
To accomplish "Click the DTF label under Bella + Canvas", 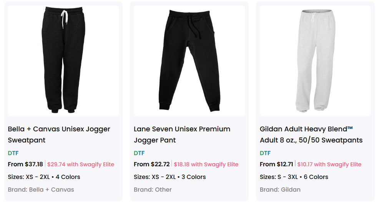I will 13,153.
